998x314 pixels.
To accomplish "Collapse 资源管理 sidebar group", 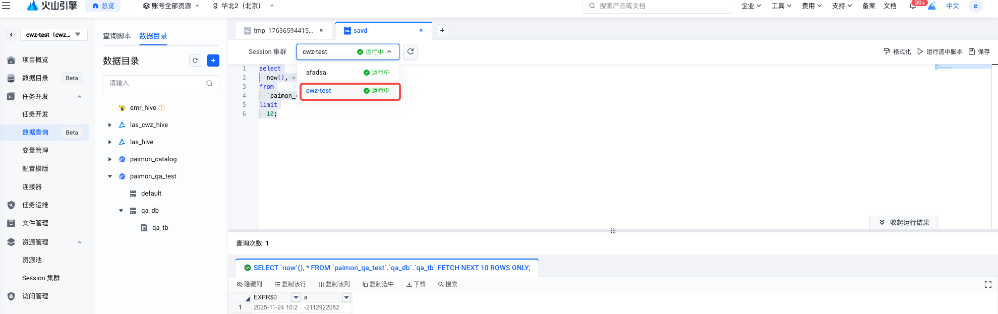I will 79,242.
